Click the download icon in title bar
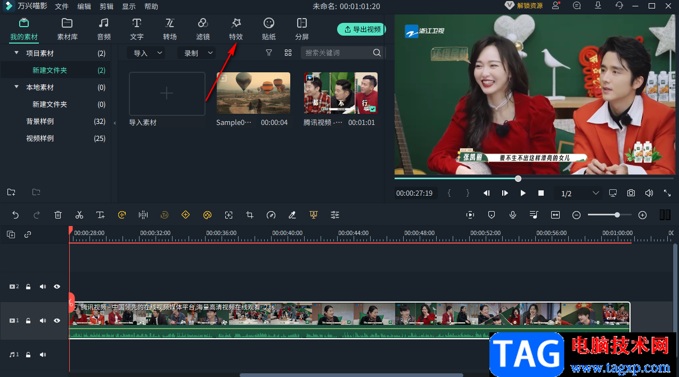This screenshot has width=679, height=377. click(598, 6)
